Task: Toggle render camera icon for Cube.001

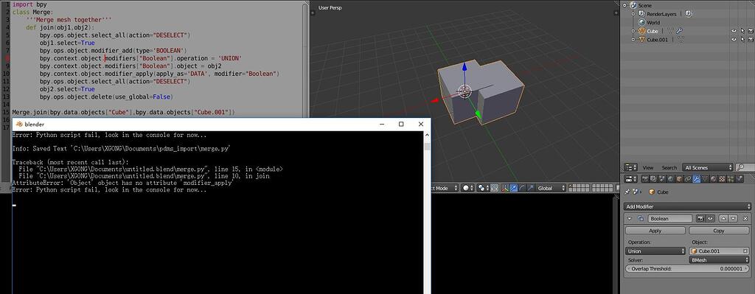Action: 751,40
